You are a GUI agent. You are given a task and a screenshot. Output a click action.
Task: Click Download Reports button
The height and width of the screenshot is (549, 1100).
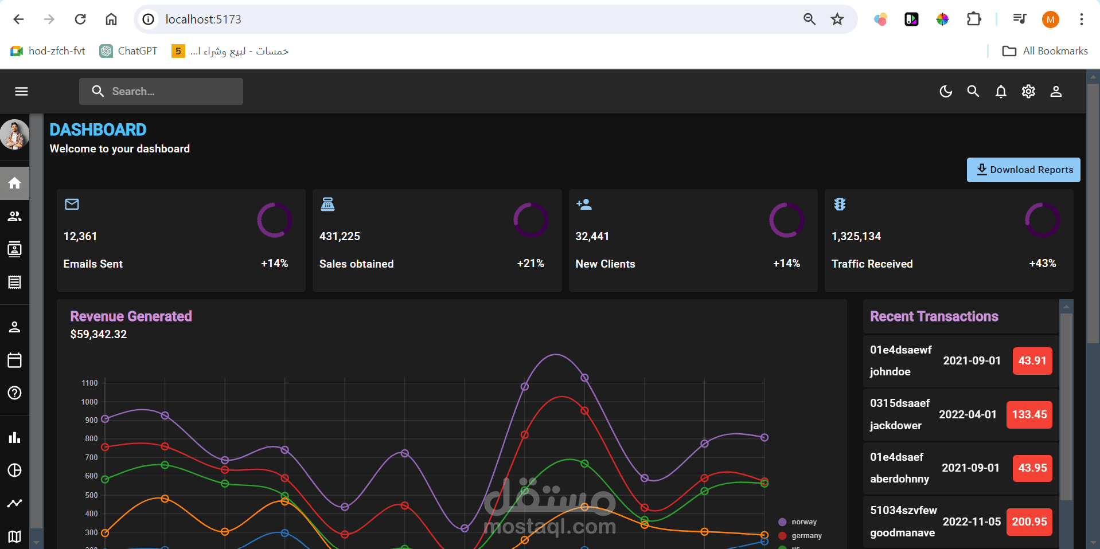tap(1023, 170)
